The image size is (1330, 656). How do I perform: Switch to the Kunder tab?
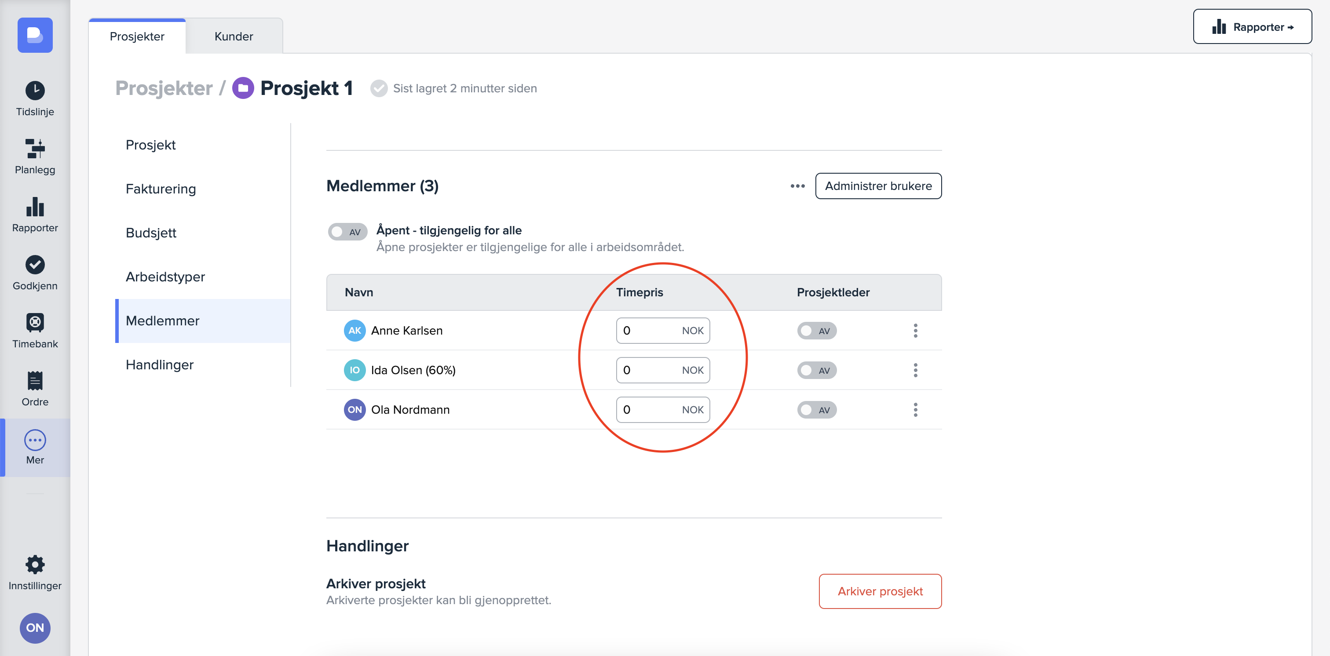[x=234, y=36]
